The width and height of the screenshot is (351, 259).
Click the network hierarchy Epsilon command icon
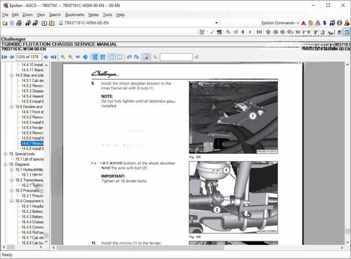tap(318, 23)
